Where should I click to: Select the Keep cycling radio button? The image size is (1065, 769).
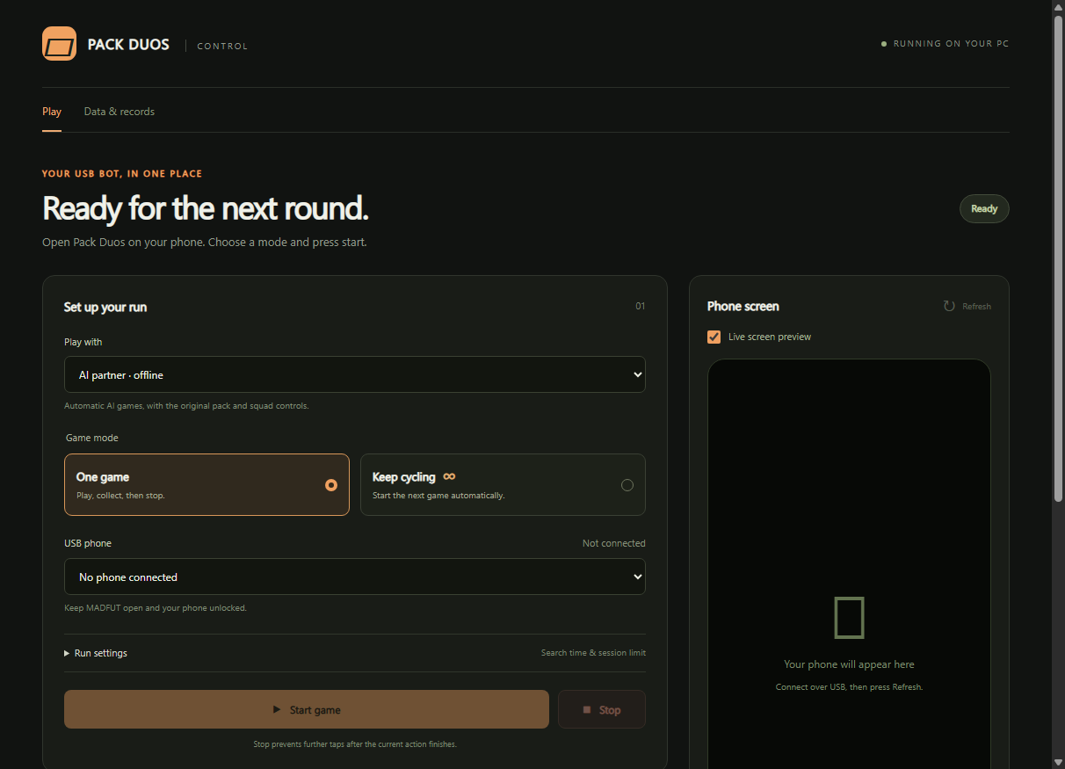(x=627, y=485)
